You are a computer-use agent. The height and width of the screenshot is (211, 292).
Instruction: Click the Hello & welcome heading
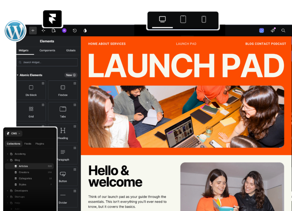[115, 176]
